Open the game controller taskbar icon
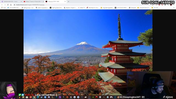 click(x=111, y=97)
